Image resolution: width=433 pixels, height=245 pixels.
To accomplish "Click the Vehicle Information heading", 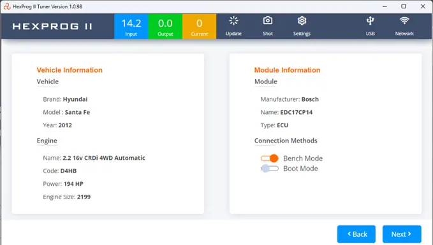I will coord(70,70).
